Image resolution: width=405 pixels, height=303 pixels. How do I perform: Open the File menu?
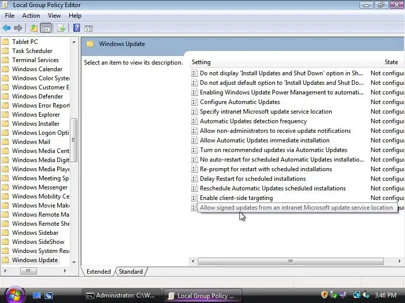coord(10,16)
